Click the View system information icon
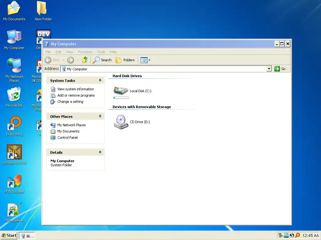This screenshot has width=321, height=240. (53, 89)
